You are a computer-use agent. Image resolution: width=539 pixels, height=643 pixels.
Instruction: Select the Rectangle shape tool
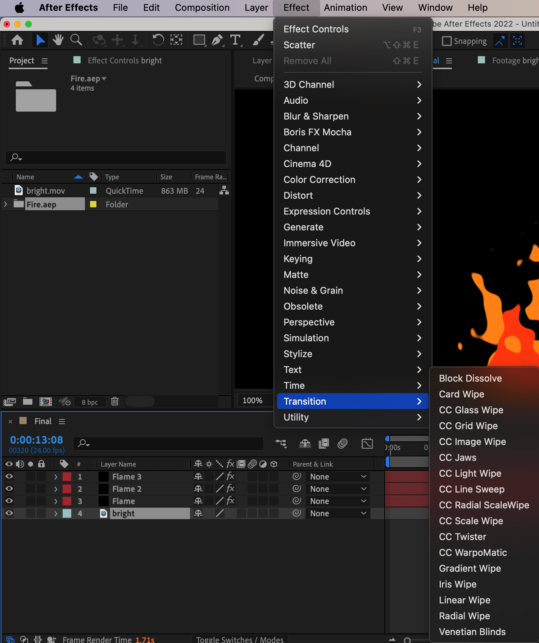(x=199, y=40)
